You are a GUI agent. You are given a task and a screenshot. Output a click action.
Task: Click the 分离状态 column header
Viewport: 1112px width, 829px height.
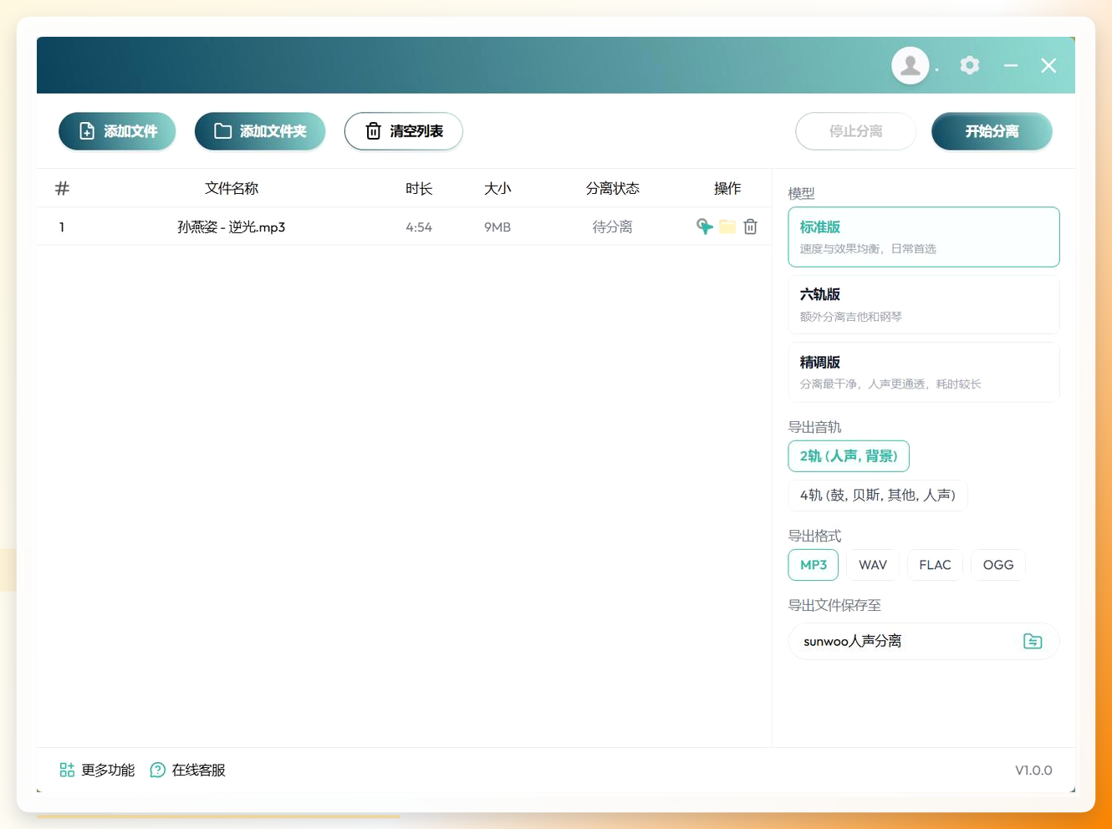click(613, 188)
